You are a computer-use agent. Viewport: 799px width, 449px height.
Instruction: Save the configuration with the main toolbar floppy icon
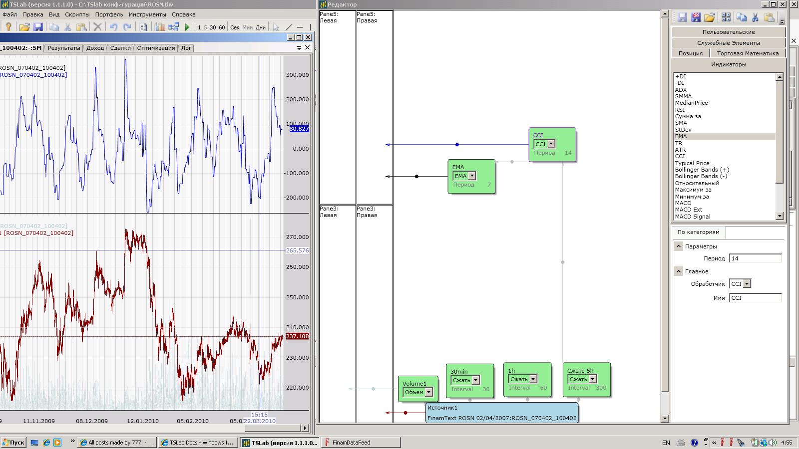tap(38, 27)
